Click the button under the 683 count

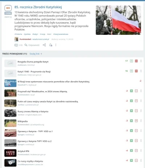coord(8,13)
